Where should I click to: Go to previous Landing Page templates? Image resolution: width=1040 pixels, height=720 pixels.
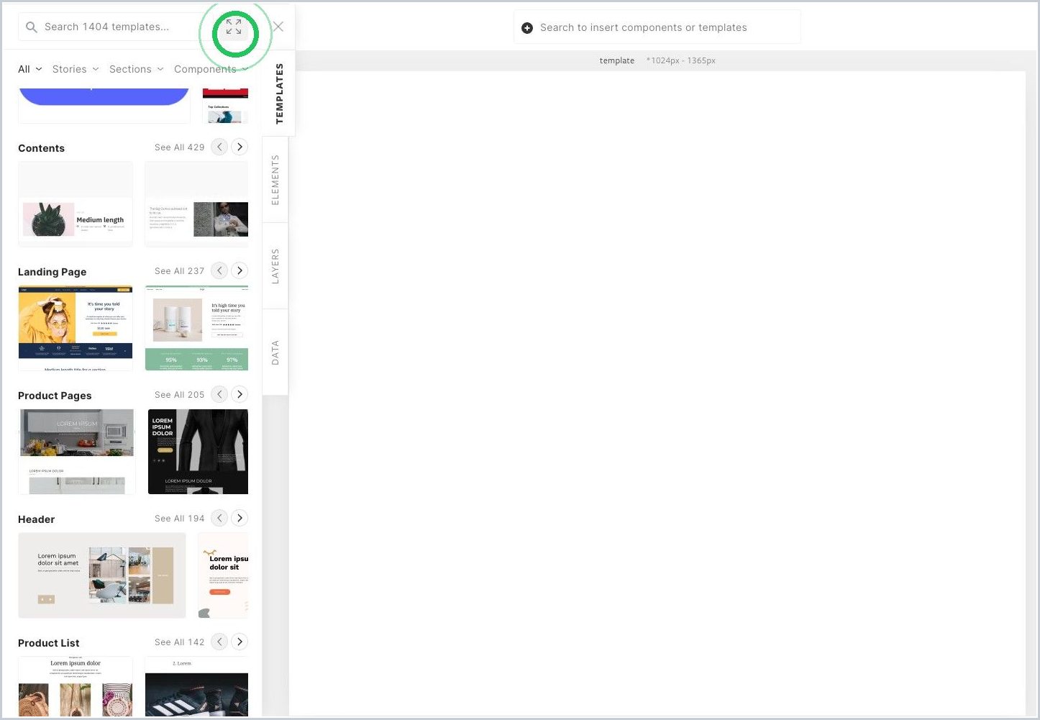point(219,270)
